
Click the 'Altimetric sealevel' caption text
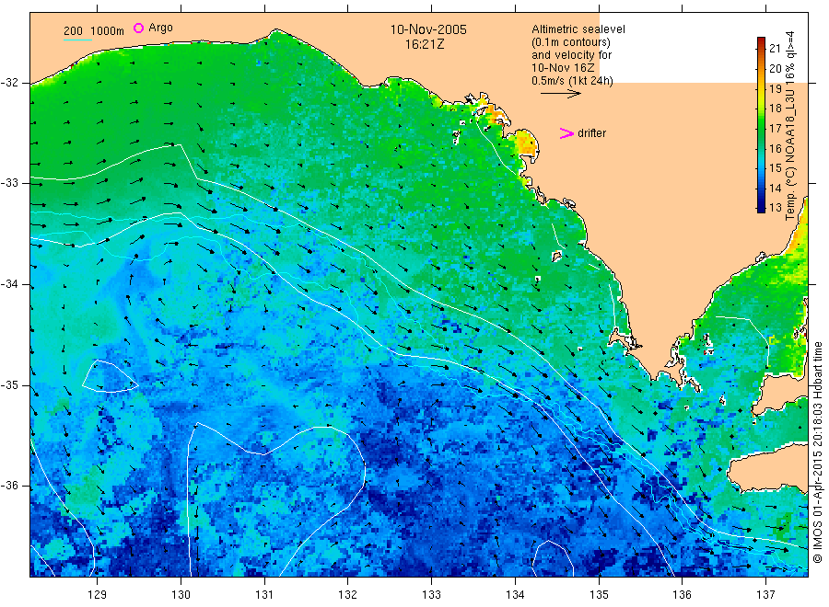click(x=578, y=29)
